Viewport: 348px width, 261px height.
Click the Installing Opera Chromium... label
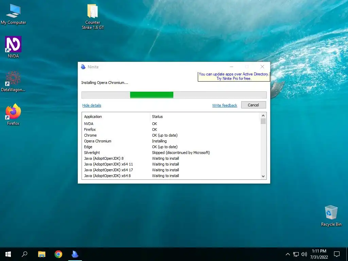[105, 83]
